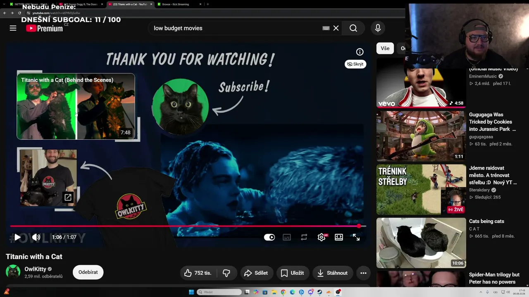Image resolution: width=529 pixels, height=297 pixels.
Task: Start voice search with the microphone
Action: (378, 28)
